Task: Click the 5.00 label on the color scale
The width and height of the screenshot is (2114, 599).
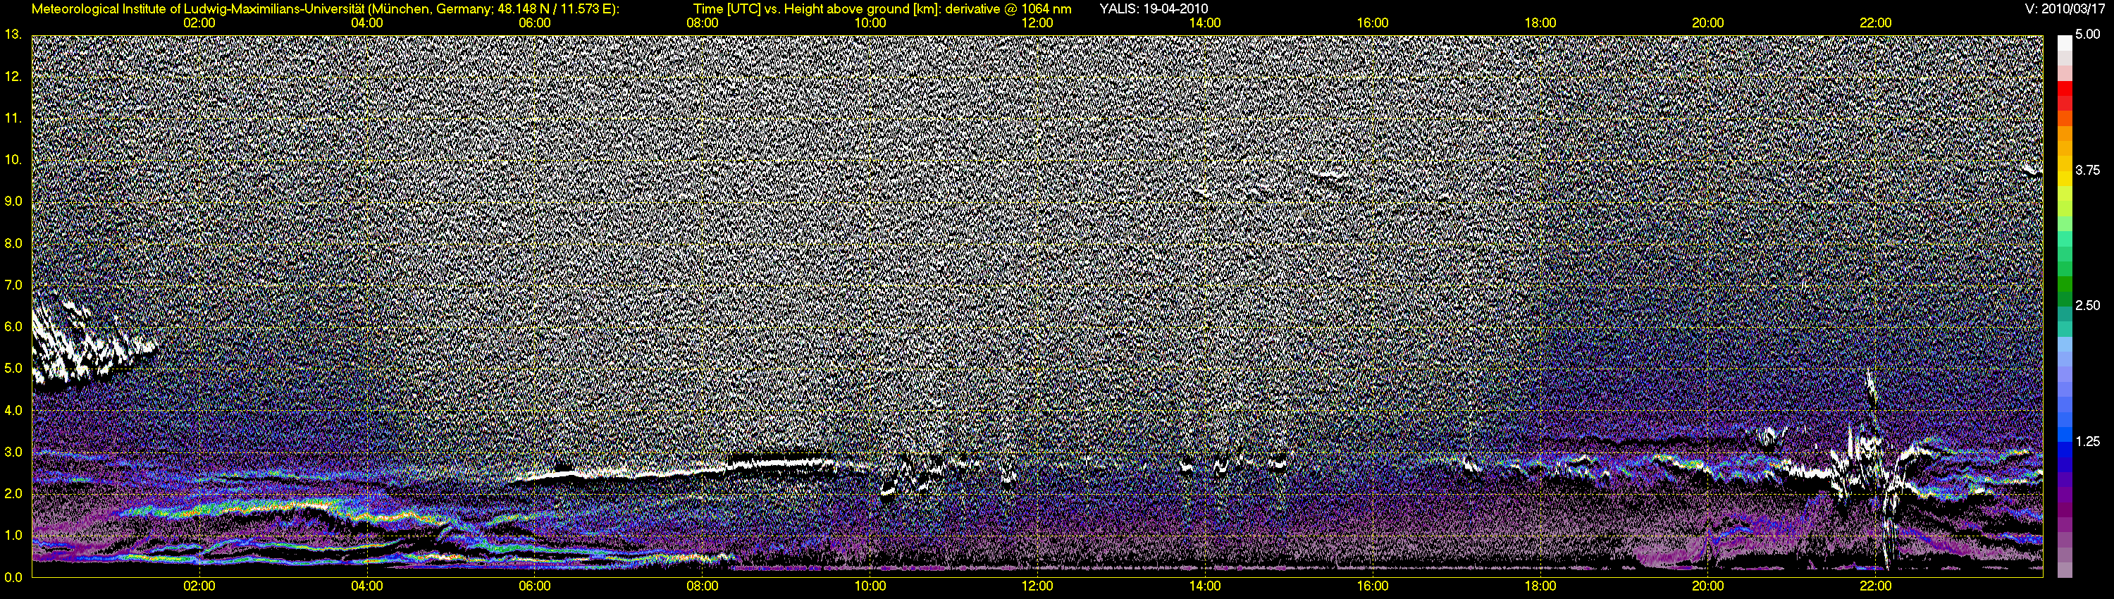Action: (2088, 35)
